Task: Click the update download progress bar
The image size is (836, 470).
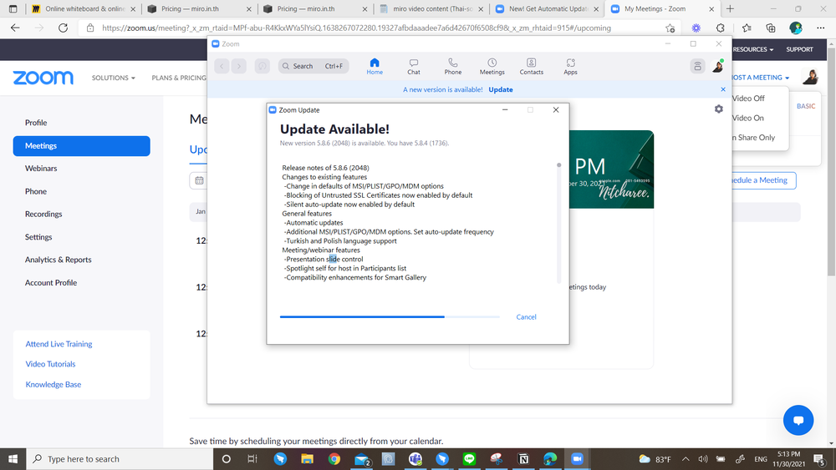Action: tap(390, 316)
